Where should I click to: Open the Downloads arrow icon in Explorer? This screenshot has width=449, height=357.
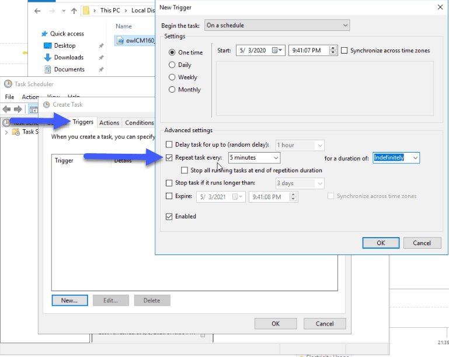[47, 58]
